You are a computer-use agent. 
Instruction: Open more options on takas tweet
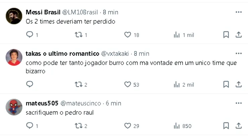(239, 53)
